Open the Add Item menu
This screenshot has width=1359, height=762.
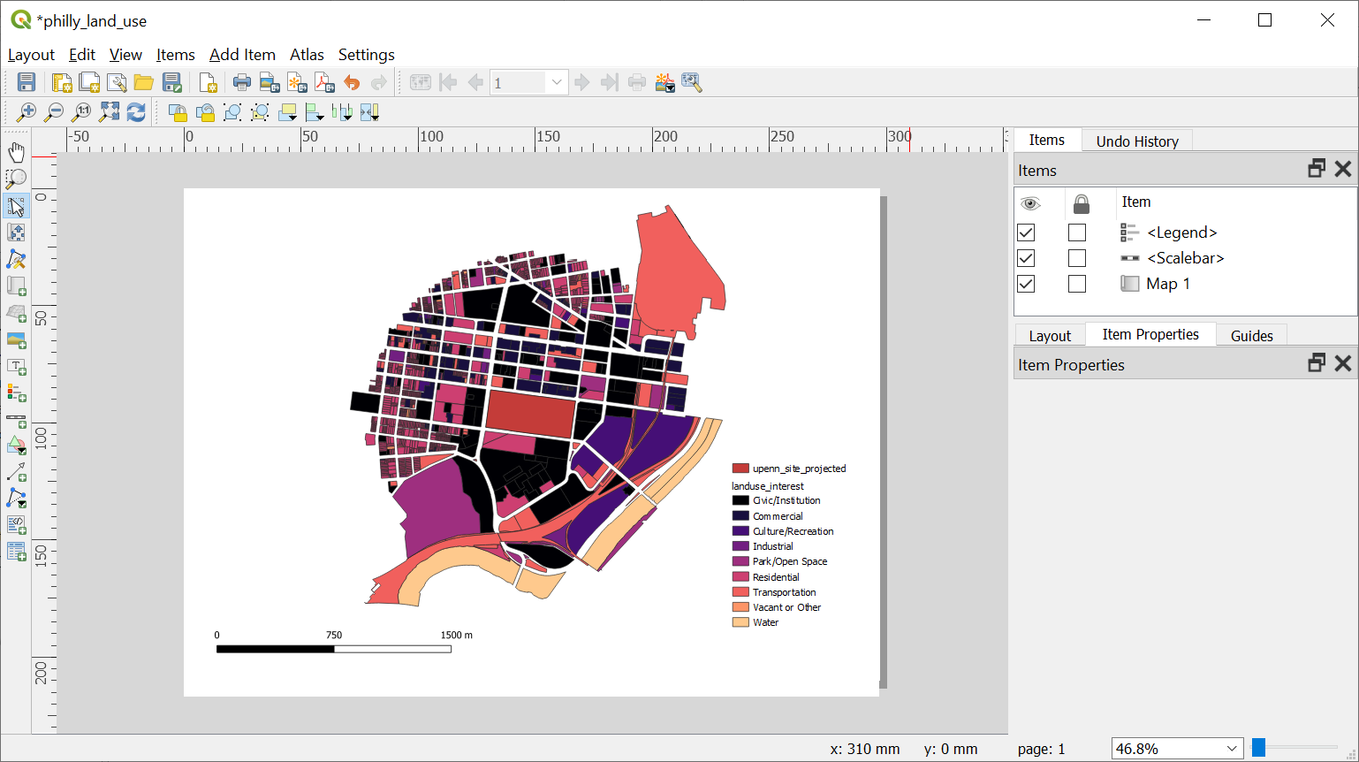click(x=242, y=55)
